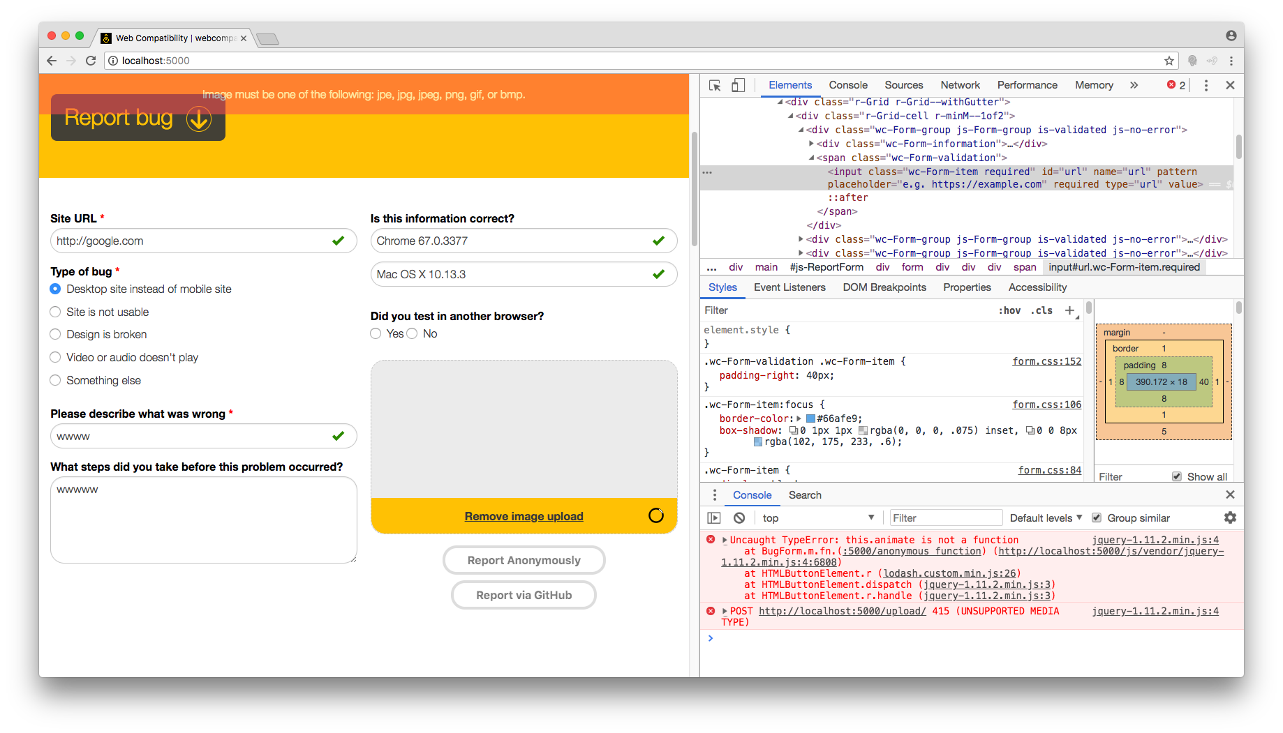The height and width of the screenshot is (733, 1283).
Task: Open the Network tab
Action: coord(960,85)
